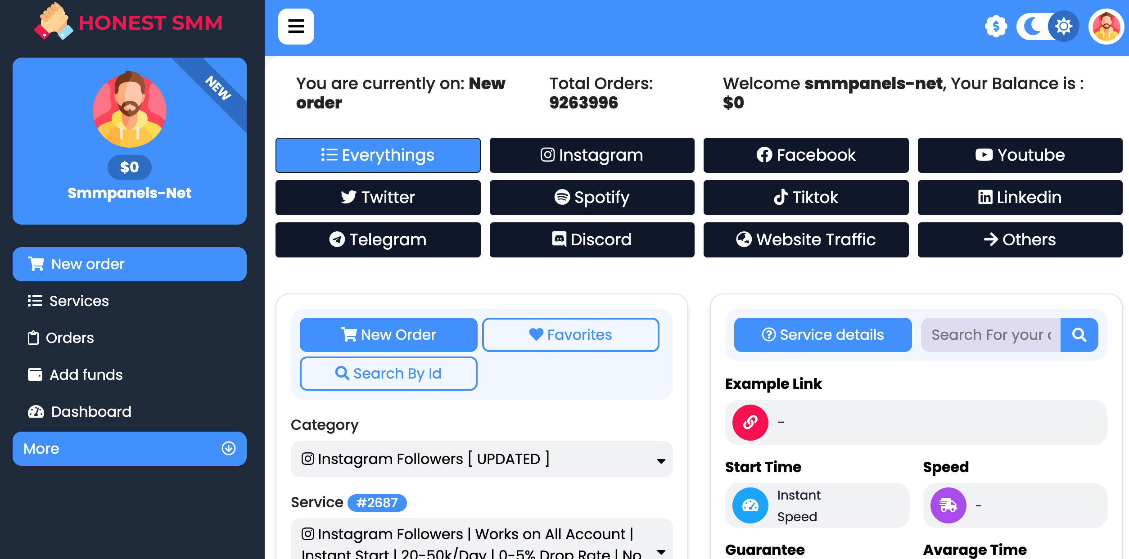Go to Services in the sidebar

[79, 301]
